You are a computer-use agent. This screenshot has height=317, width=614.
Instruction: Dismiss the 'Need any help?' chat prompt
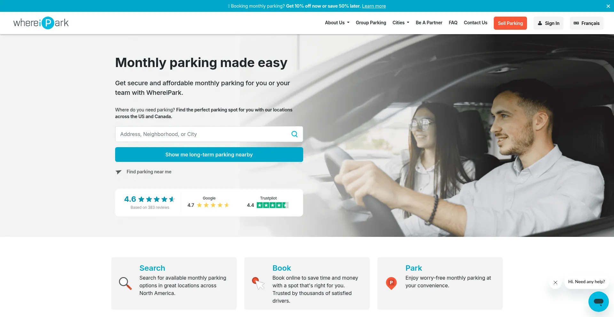click(555, 282)
